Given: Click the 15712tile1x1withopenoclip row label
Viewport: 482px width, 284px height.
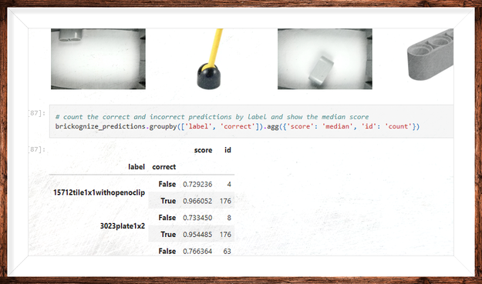Looking at the screenshot, I should tap(99, 192).
